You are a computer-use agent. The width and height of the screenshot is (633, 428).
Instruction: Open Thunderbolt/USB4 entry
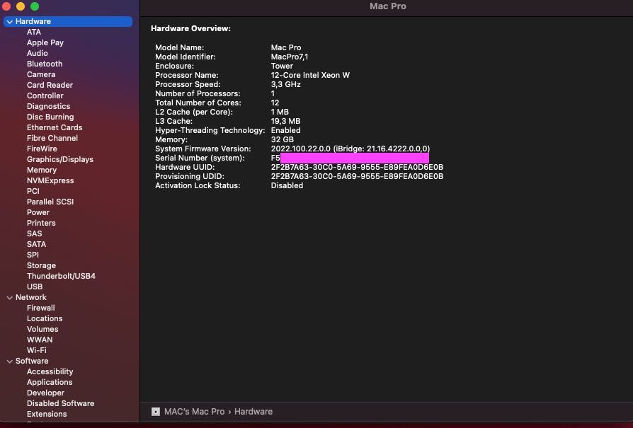coord(62,277)
